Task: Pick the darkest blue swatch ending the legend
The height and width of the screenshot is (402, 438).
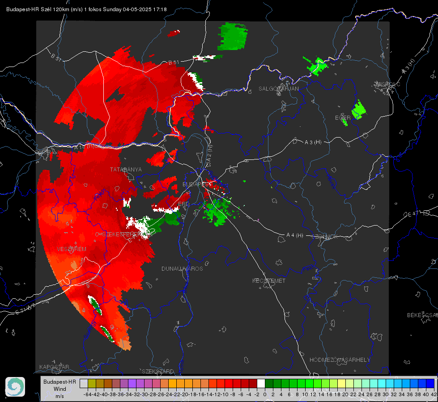Action: [x=430, y=384]
